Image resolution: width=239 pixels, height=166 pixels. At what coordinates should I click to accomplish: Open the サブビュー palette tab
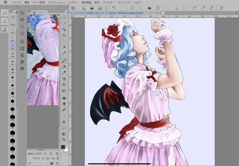click(40, 12)
